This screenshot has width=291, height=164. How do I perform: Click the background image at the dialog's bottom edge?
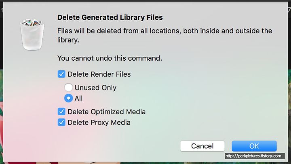145,163
